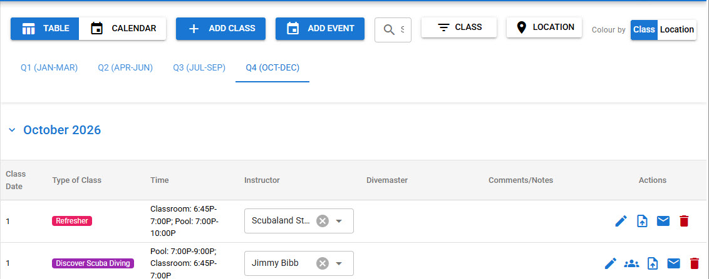
Task: Click the Divemaster column header
Action: [x=387, y=180]
